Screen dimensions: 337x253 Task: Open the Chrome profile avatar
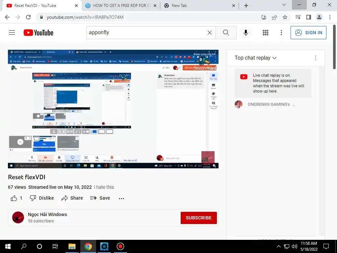[x=319, y=17]
